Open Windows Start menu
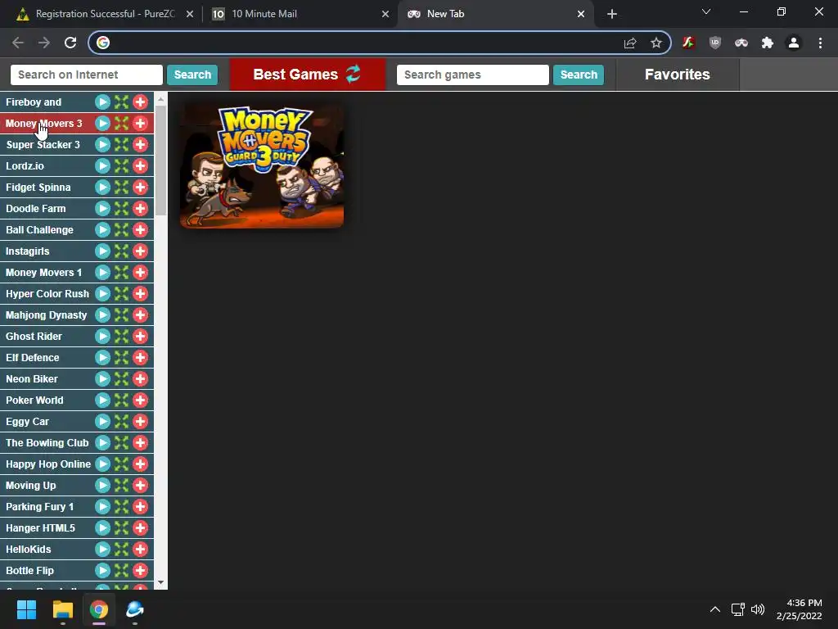Viewport: 838px width, 629px height. [x=26, y=609]
